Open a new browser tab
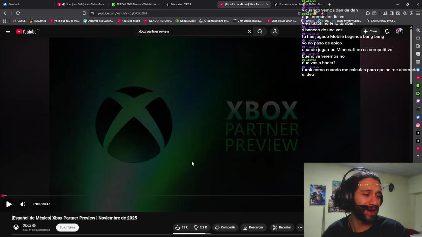 pyautogui.click(x=329, y=4)
